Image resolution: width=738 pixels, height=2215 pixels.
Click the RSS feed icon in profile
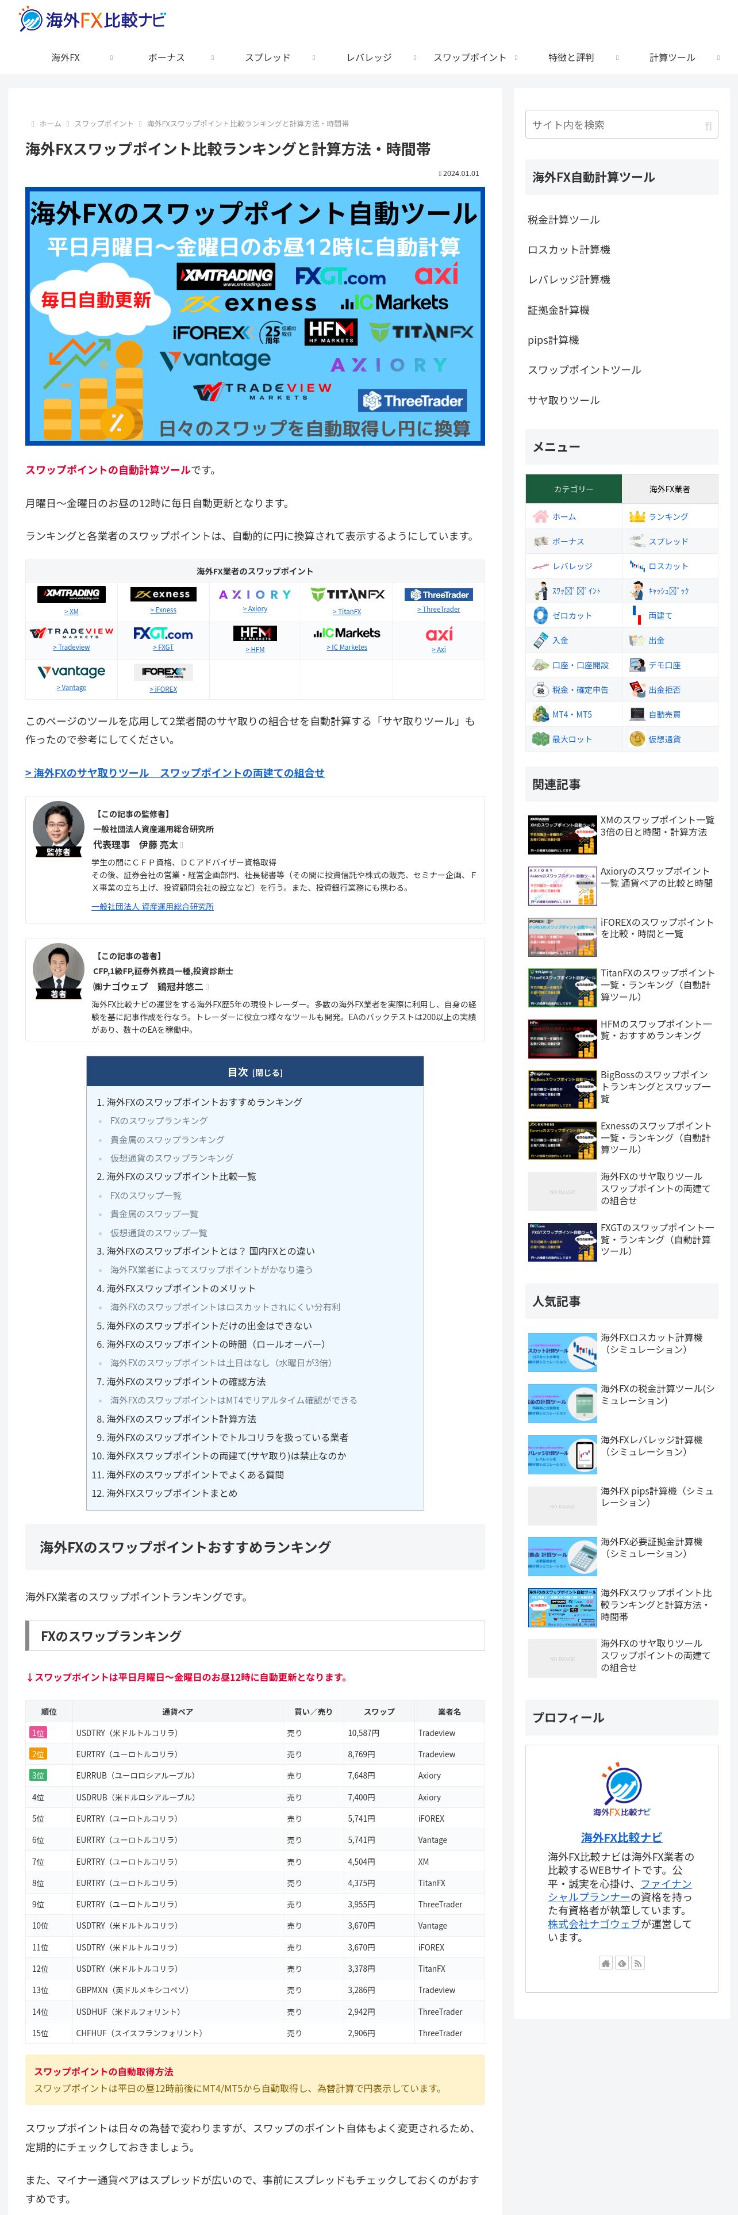[637, 1963]
